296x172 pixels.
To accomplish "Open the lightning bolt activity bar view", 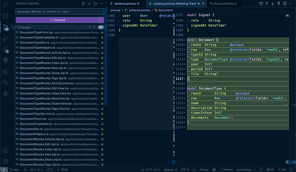I will pos(5,93).
